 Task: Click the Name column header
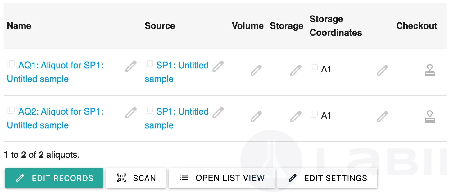tap(19, 26)
